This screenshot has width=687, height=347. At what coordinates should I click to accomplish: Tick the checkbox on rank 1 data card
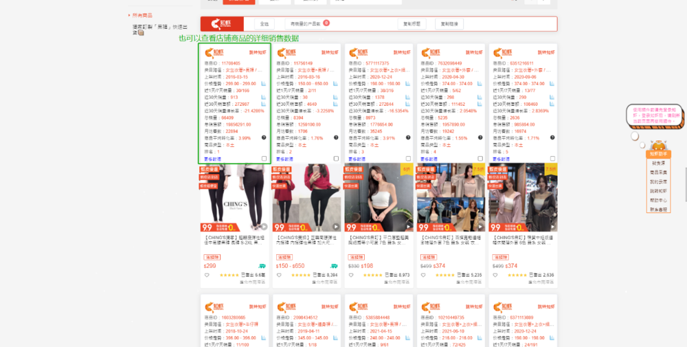click(x=264, y=159)
